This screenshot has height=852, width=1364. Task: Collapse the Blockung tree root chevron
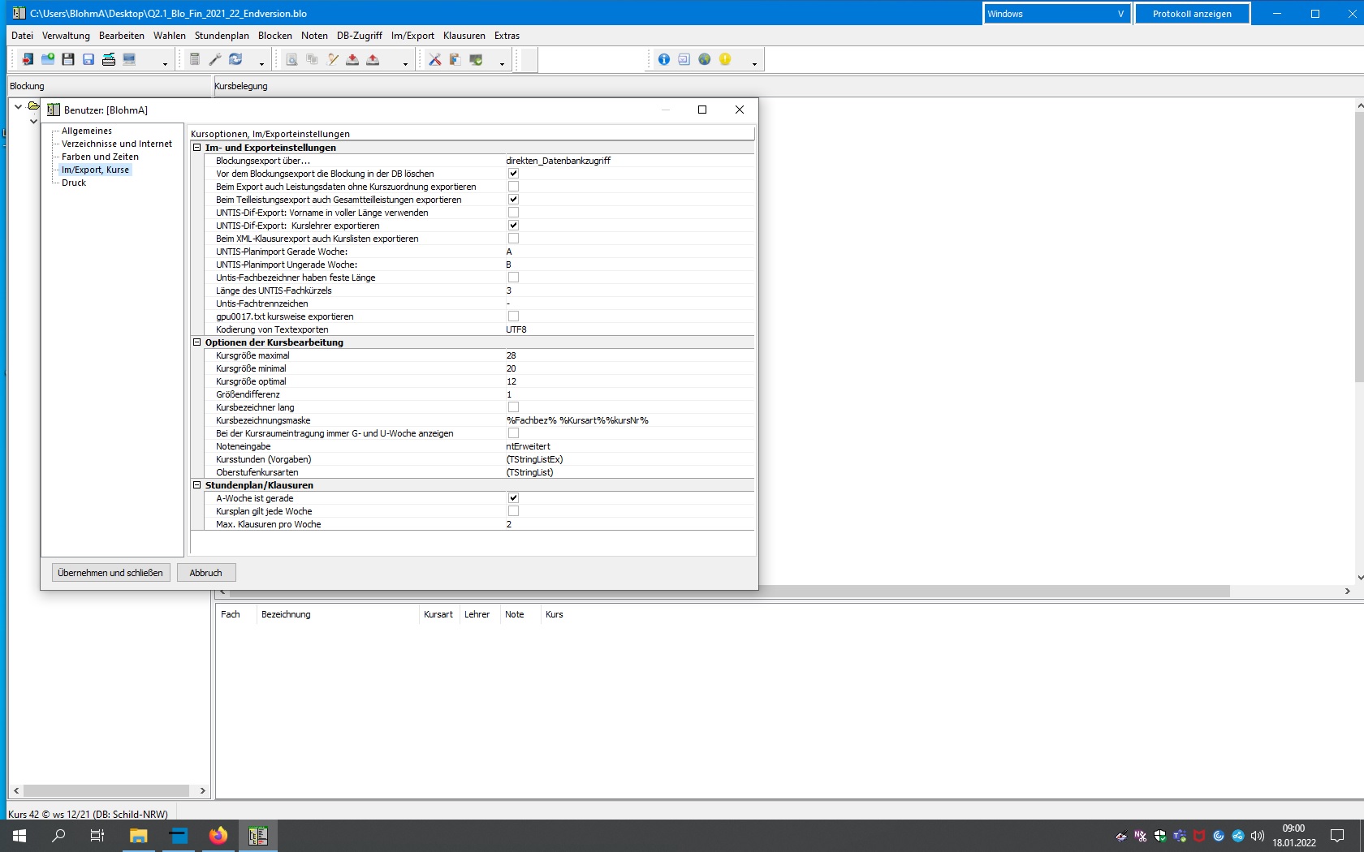pyautogui.click(x=18, y=106)
